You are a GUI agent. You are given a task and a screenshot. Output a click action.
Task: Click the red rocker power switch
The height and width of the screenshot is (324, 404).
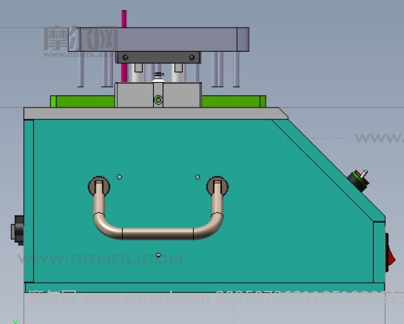(x=390, y=253)
